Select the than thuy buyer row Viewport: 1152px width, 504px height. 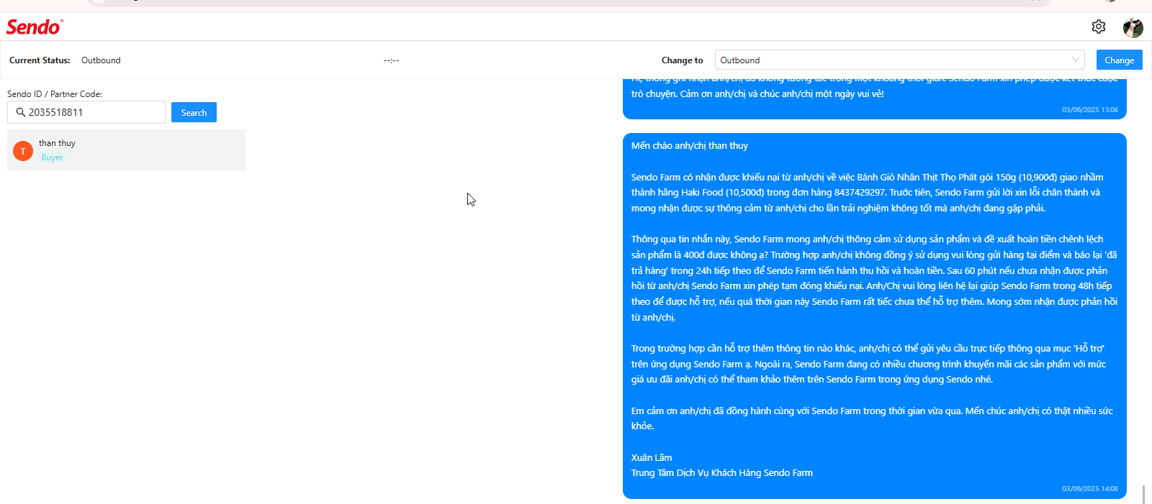tap(126, 150)
